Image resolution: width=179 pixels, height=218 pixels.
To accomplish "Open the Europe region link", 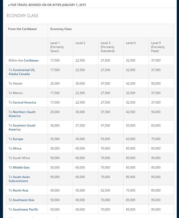I will (18, 139).
